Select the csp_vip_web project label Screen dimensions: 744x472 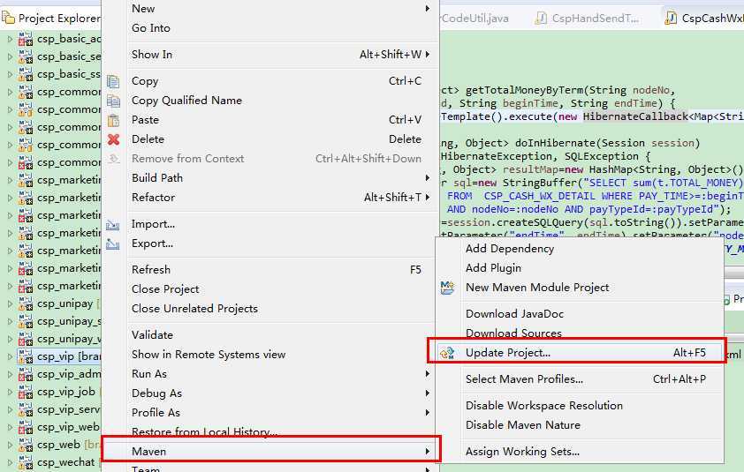(68, 428)
